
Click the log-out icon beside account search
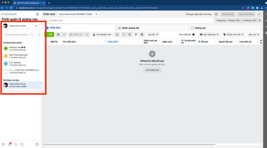[39, 35]
